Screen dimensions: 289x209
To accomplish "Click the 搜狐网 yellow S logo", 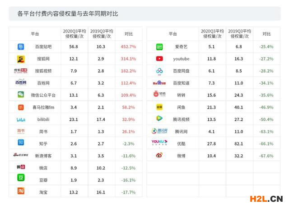I will click(x=21, y=59).
